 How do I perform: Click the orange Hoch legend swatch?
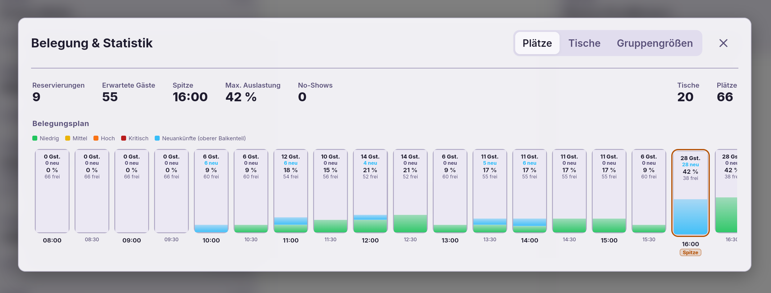96,138
